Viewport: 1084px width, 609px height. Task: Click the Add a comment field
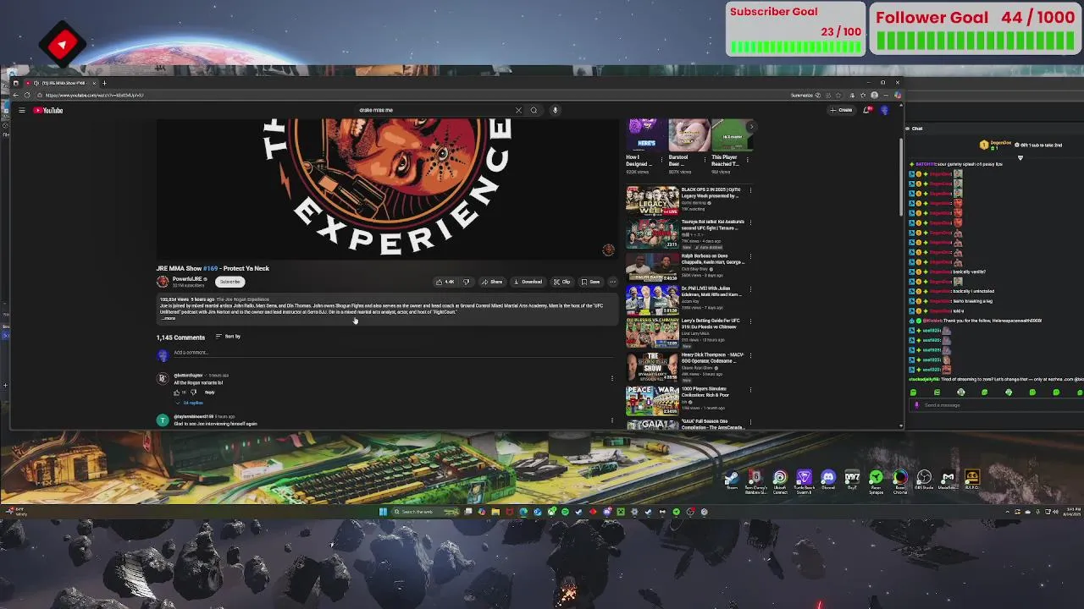(x=392, y=353)
